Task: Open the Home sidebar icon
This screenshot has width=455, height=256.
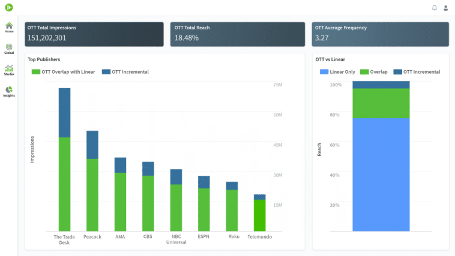Action: pos(9,27)
